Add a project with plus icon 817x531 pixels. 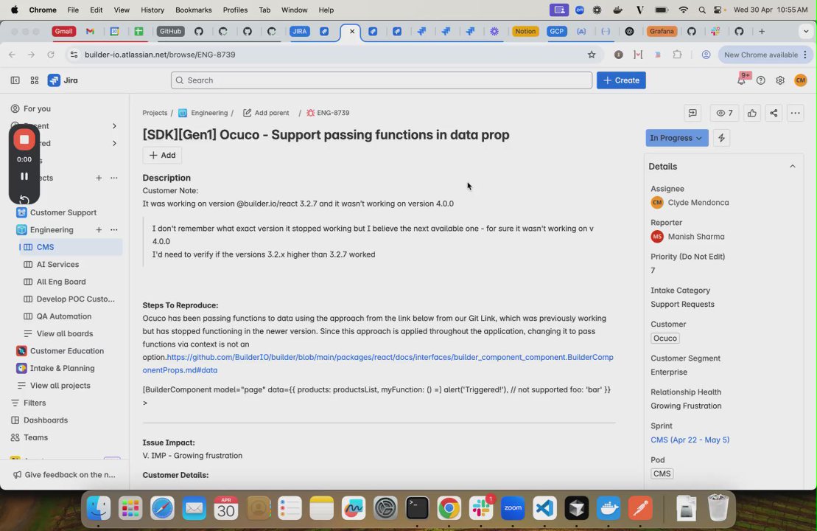coord(99,178)
